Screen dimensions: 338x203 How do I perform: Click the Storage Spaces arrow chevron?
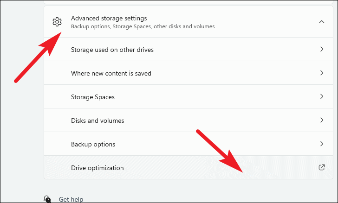point(322,96)
